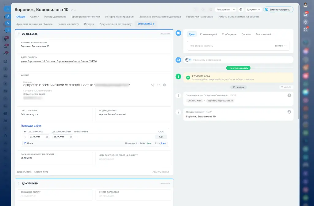Email the client using the envelope icon
This screenshot has height=206, width=314.
tap(159, 85)
